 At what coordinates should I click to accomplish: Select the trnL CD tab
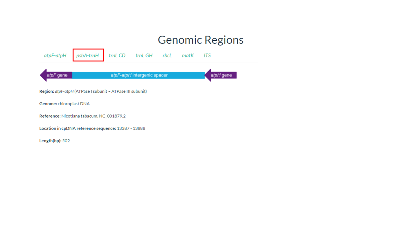click(117, 55)
